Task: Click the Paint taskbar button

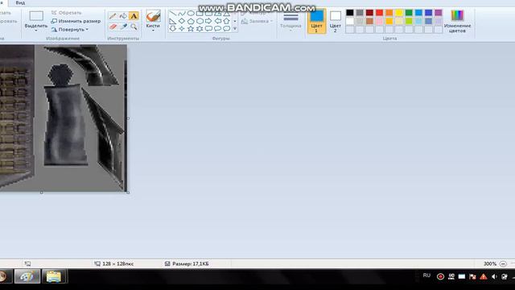Action: (27, 276)
